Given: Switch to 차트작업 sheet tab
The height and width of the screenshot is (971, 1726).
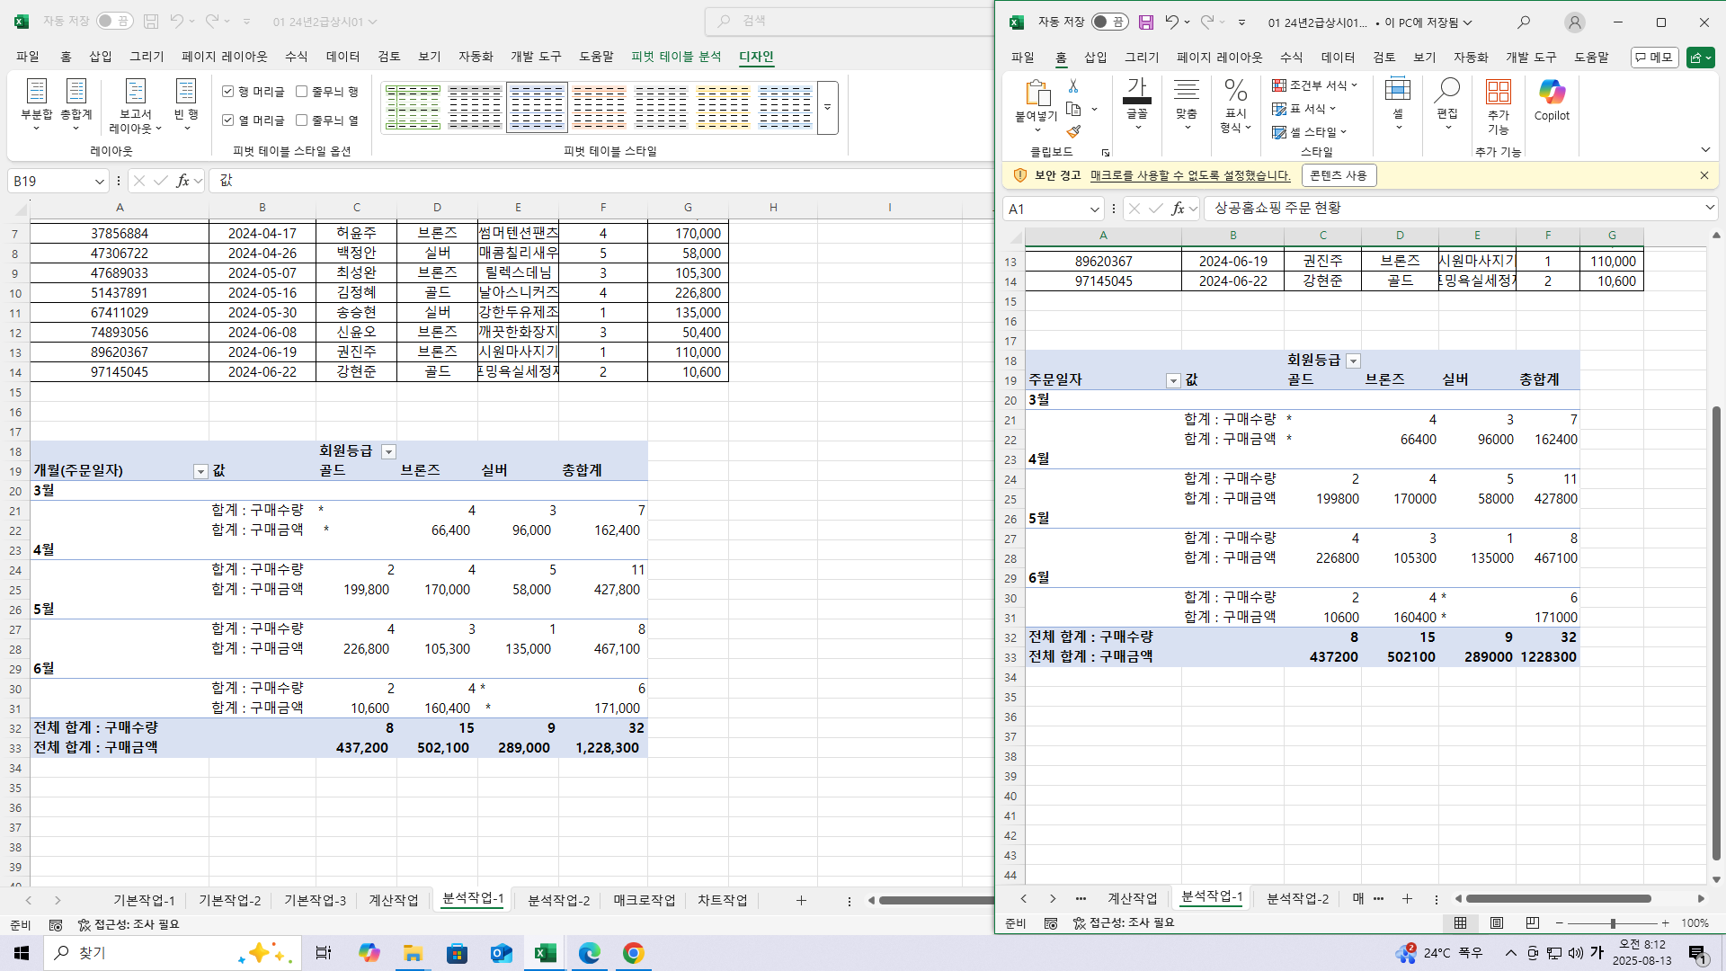Looking at the screenshot, I should [722, 900].
